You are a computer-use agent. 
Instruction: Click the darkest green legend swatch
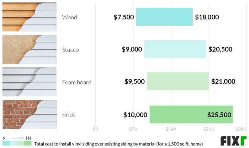tap(28, 143)
